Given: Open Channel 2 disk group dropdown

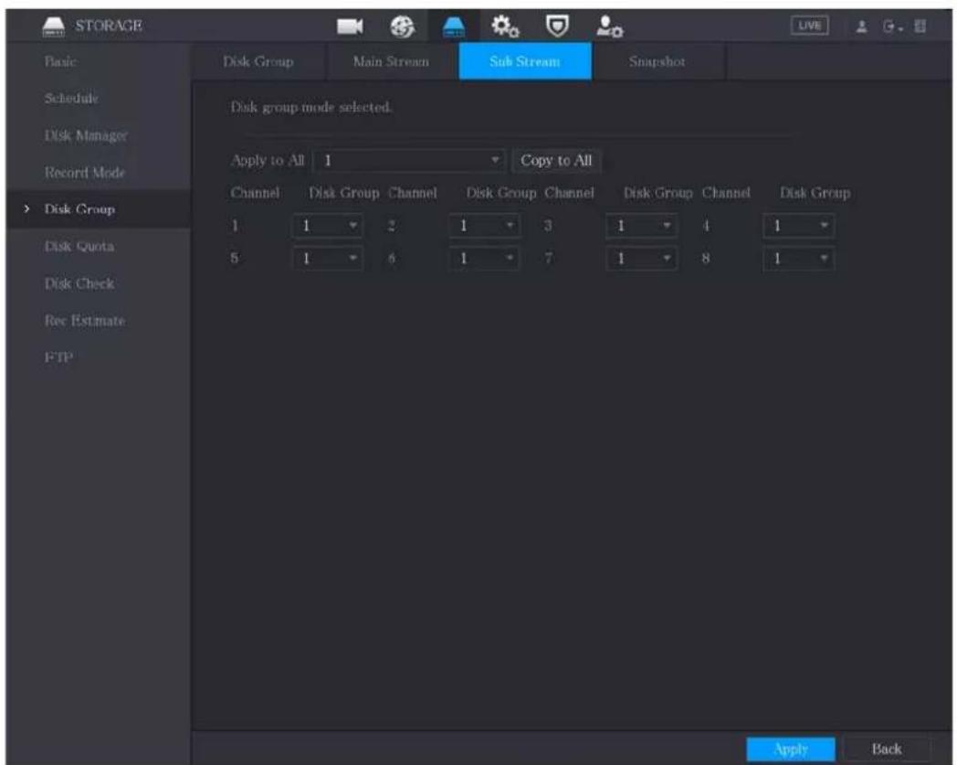Looking at the screenshot, I should [x=485, y=226].
